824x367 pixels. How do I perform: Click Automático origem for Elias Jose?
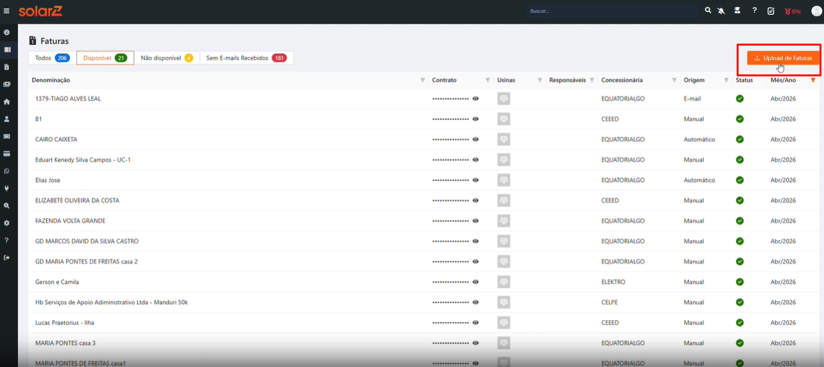pyautogui.click(x=699, y=180)
